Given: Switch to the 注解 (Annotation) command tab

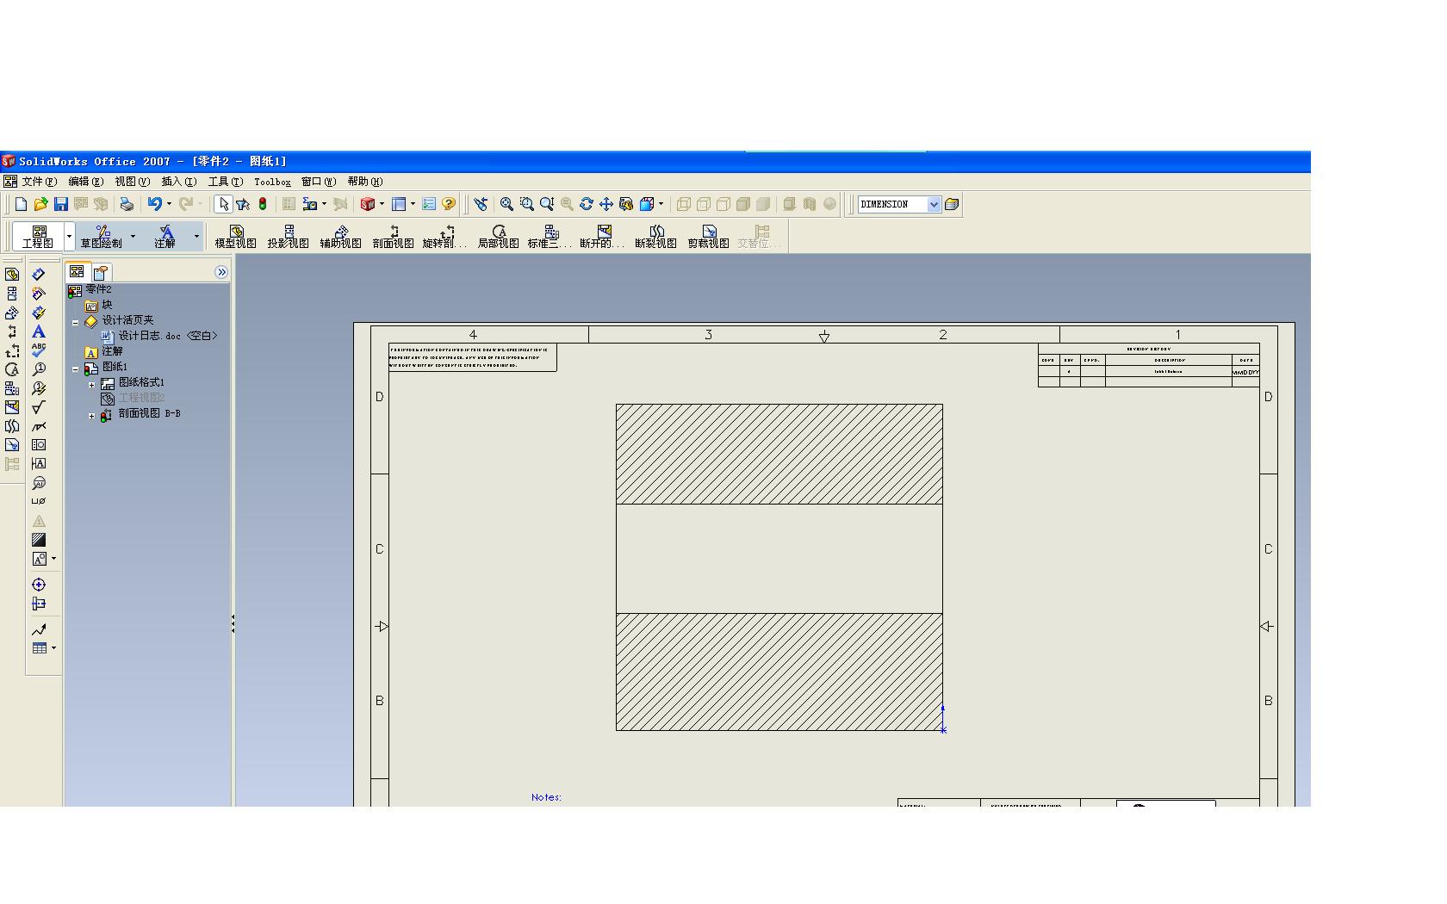Looking at the screenshot, I should point(165,237).
